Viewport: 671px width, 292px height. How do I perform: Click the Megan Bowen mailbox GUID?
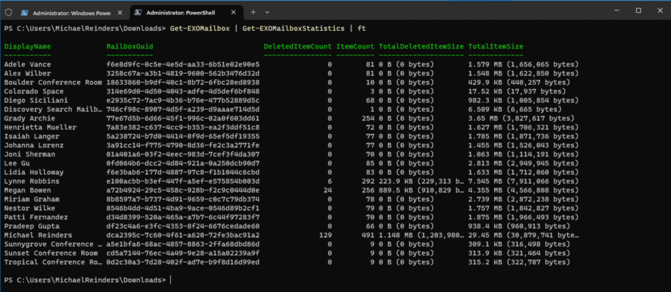point(183,191)
